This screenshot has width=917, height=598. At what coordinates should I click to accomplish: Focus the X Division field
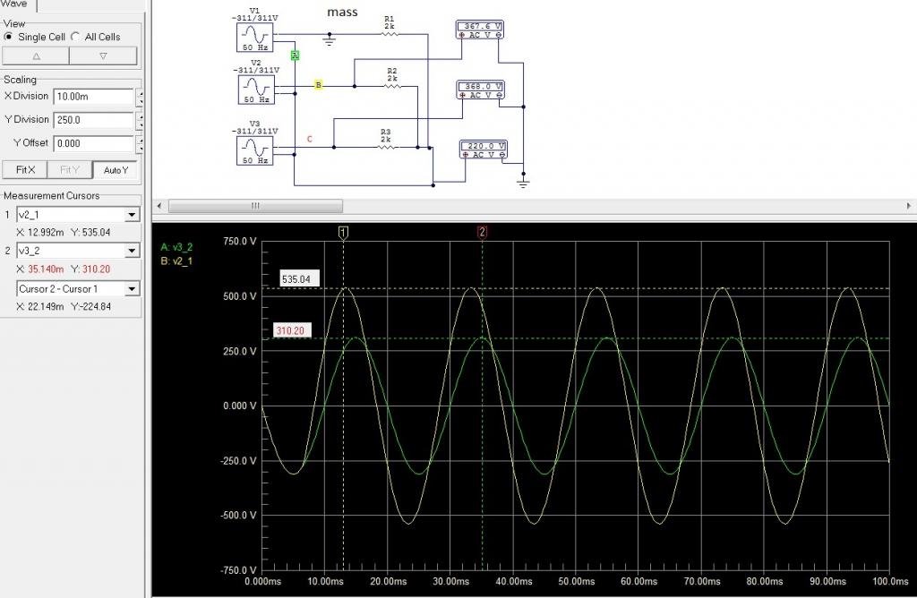point(93,97)
